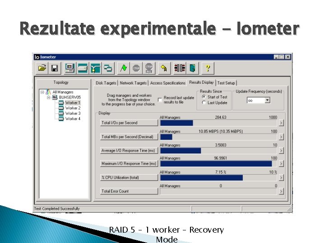Image resolution: width=325 pixels, height=243 pixels.
Task: Expand the Total MBs per Second arrow
Action: pos(281,137)
